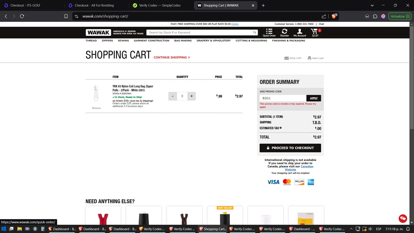Close the Shopping Cart | WAWAK tab
414x233 pixels.
(x=253, y=5)
